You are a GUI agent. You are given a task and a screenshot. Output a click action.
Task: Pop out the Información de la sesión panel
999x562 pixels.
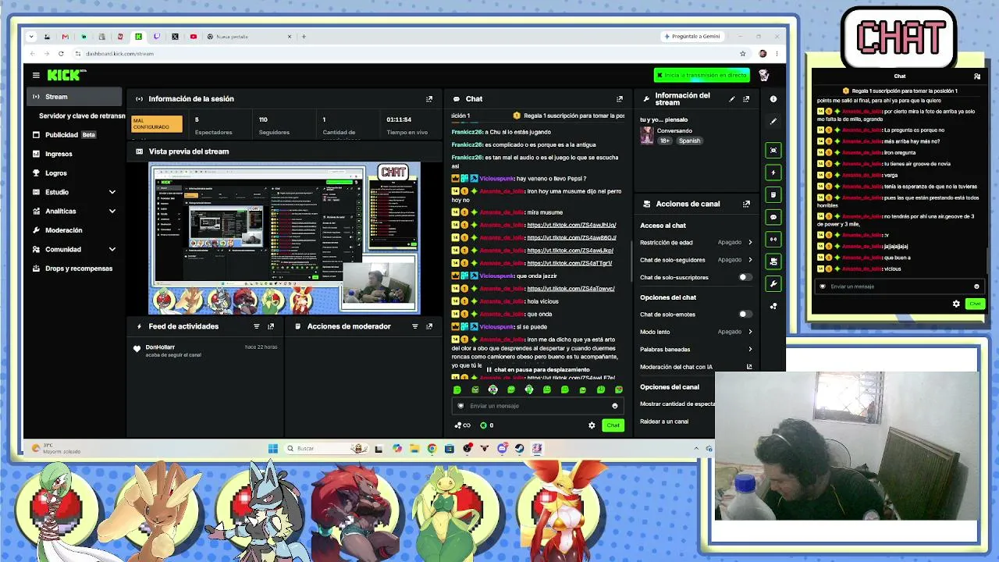429,99
